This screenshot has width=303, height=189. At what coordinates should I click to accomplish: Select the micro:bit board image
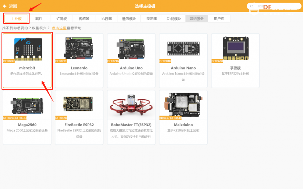click(28, 49)
